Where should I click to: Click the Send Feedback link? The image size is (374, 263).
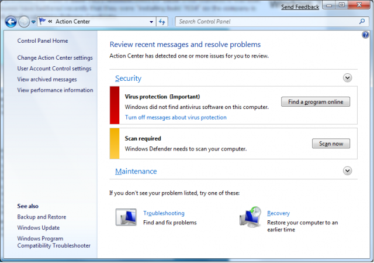[x=300, y=7]
